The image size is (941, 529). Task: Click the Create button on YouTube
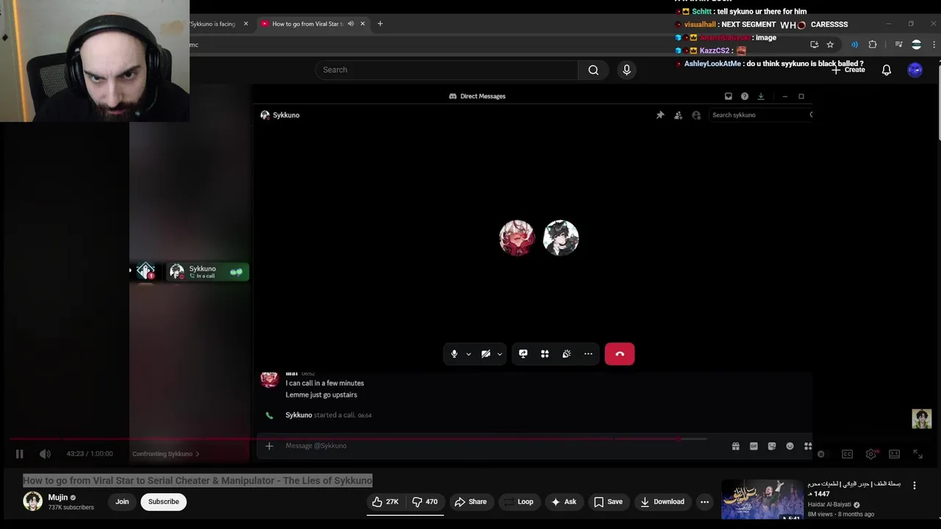pos(848,70)
